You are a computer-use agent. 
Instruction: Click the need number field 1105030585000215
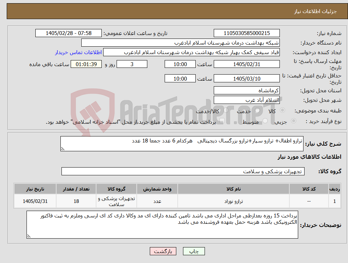pyautogui.click(x=247, y=33)
